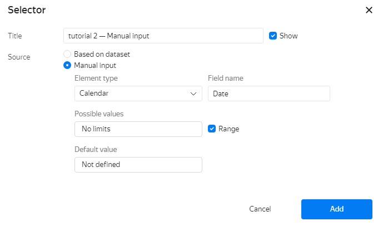
Task: Click the Element type label text
Action: click(x=96, y=78)
